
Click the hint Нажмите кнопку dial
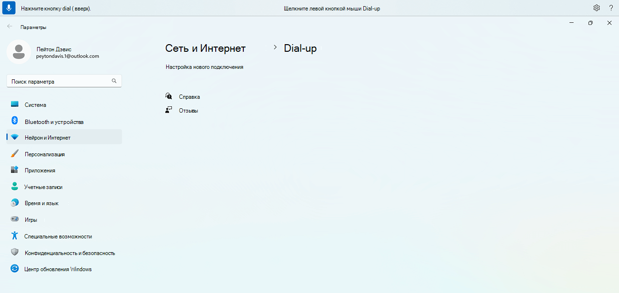click(56, 9)
